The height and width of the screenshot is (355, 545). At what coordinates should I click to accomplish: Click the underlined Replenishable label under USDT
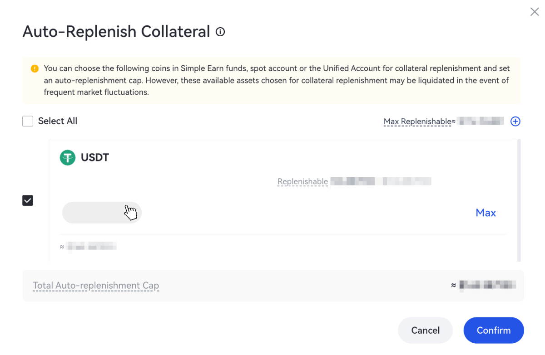pos(302,182)
